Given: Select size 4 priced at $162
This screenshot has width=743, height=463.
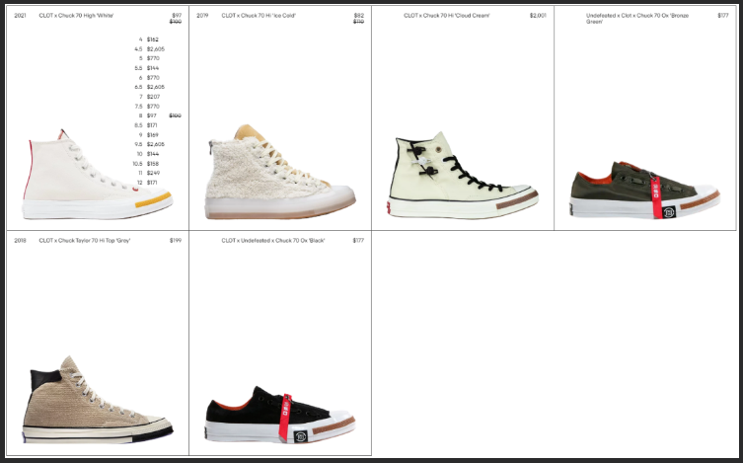Looking at the screenshot, I should (148, 39).
